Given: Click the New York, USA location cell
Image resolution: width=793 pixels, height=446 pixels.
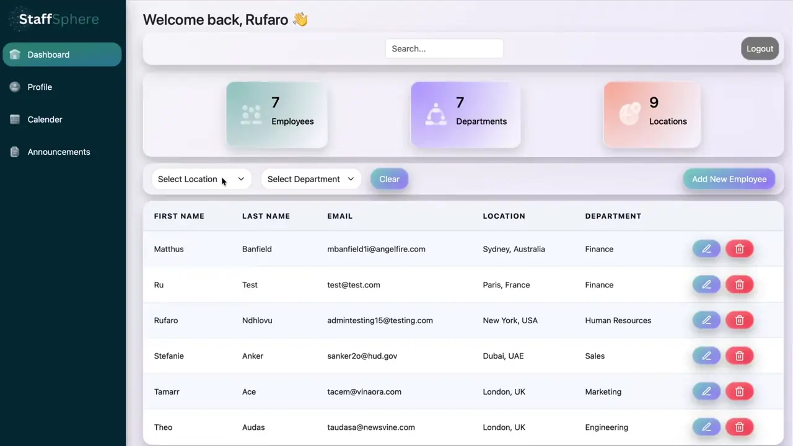Looking at the screenshot, I should pyautogui.click(x=510, y=320).
